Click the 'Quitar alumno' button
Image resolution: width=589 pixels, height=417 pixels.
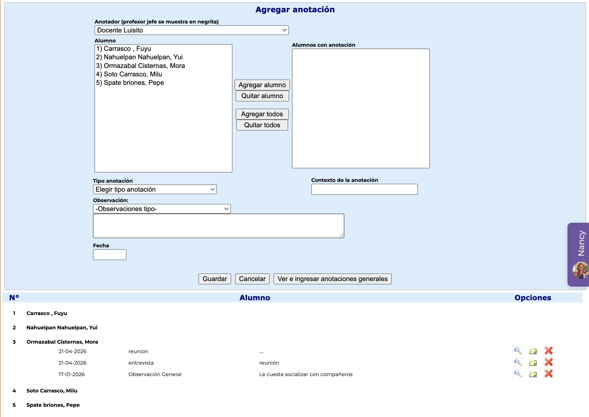point(262,96)
